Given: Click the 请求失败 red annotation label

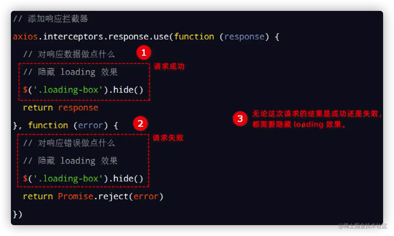Looking at the screenshot, I should tap(168, 138).
